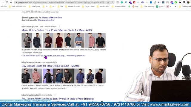Click the Mens shirts online corrected query link
The height and width of the screenshot is (107, 191).
(x=52, y=18)
